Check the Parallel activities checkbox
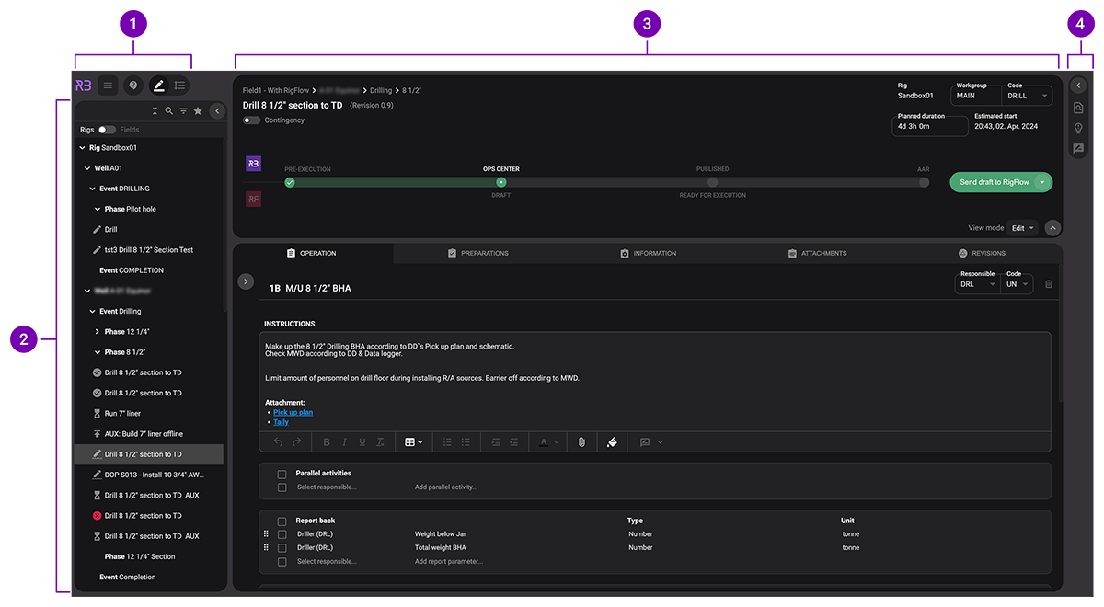Viewport: 1104px width, 607px height. [x=282, y=473]
